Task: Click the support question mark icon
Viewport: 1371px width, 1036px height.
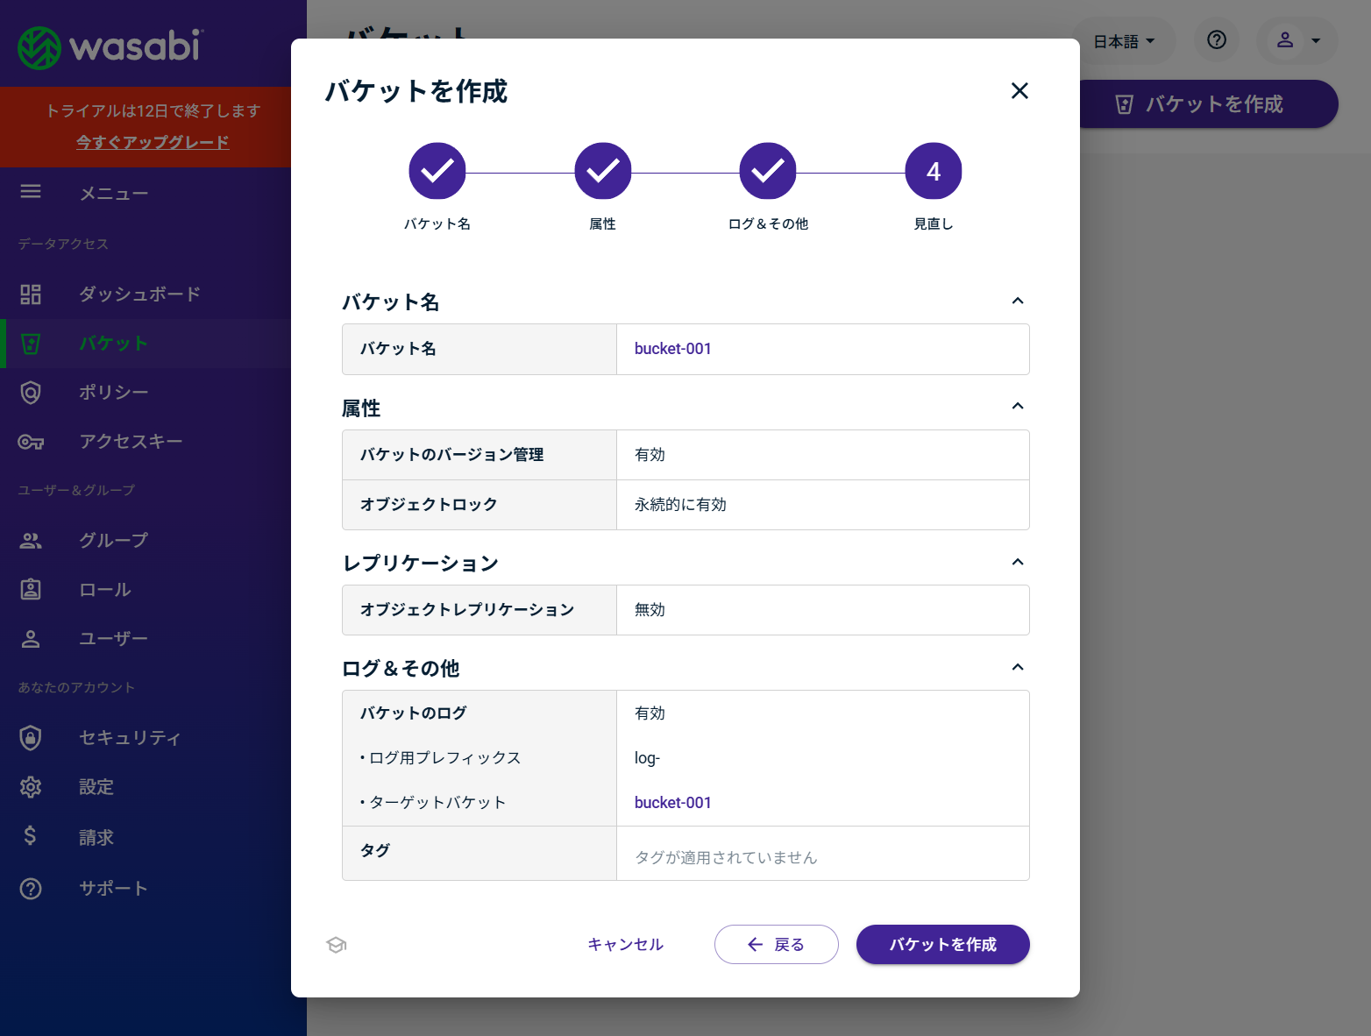Action: point(31,889)
